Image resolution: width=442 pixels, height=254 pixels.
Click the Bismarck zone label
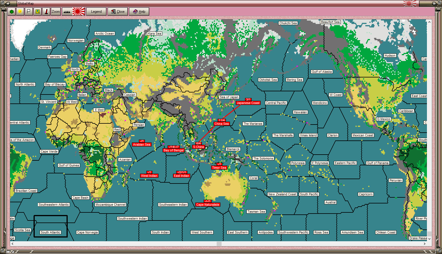tap(233, 149)
